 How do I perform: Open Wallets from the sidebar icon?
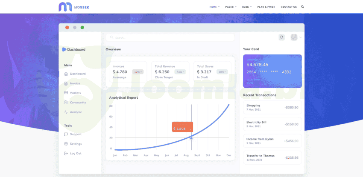(66, 93)
